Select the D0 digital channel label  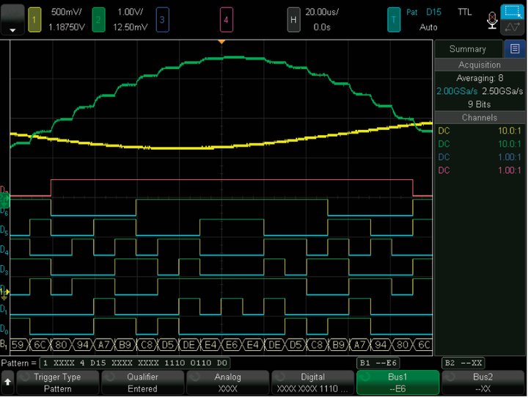[4, 328]
